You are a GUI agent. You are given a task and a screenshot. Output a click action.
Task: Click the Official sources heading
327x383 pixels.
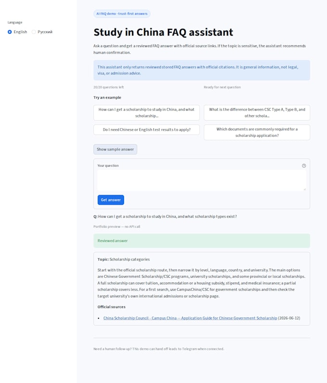[x=112, y=307]
